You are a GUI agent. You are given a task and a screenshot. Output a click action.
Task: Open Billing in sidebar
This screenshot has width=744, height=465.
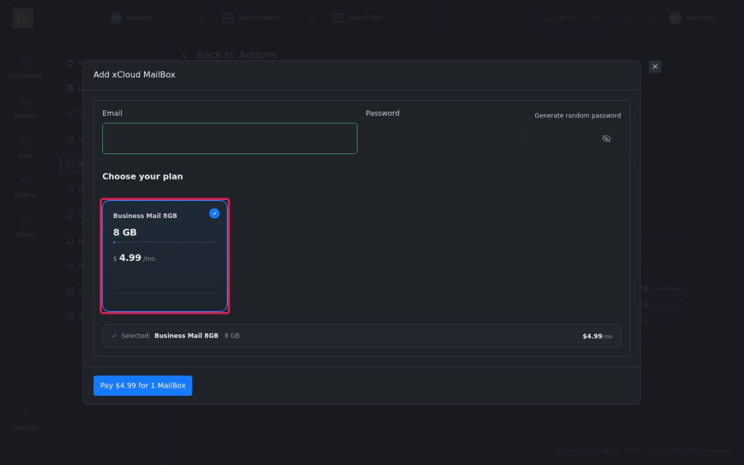(26, 228)
